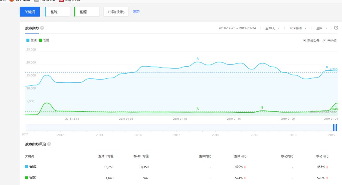Click the 2019-01-10 axis date label
The height and width of the screenshot is (185, 342).
click(x=180, y=119)
